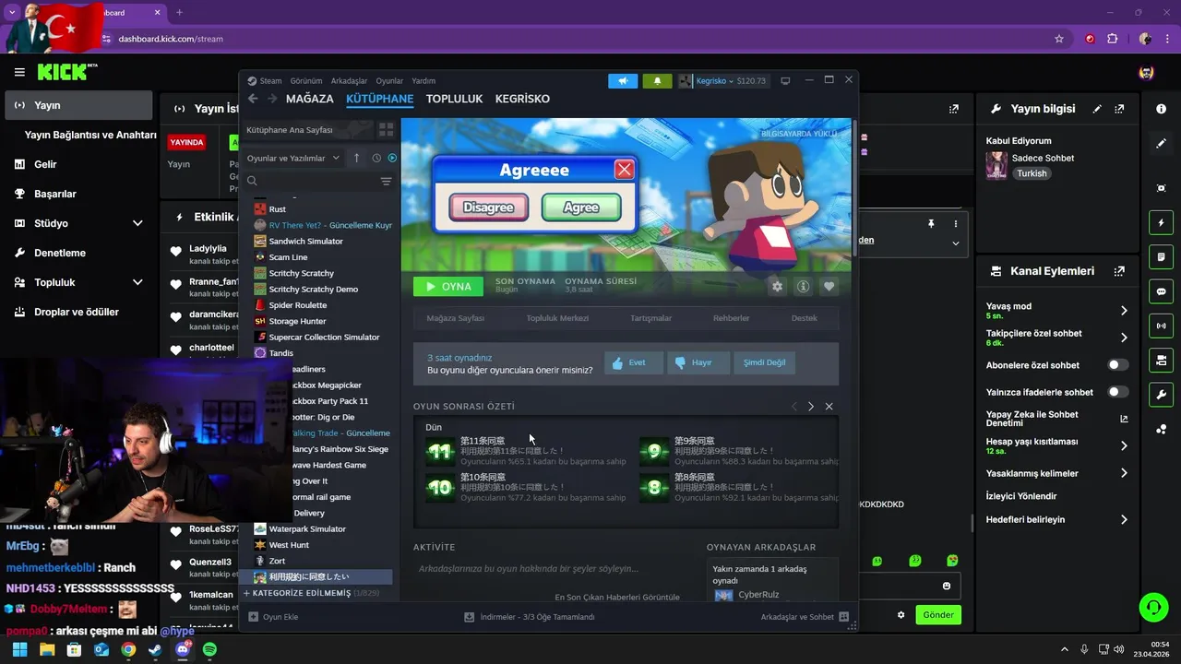Open emoji picker in Kick chat input
The image size is (1181, 664).
click(947, 586)
